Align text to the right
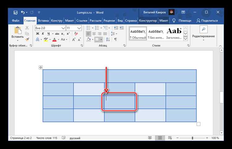232x149 pixels. click(x=100, y=34)
